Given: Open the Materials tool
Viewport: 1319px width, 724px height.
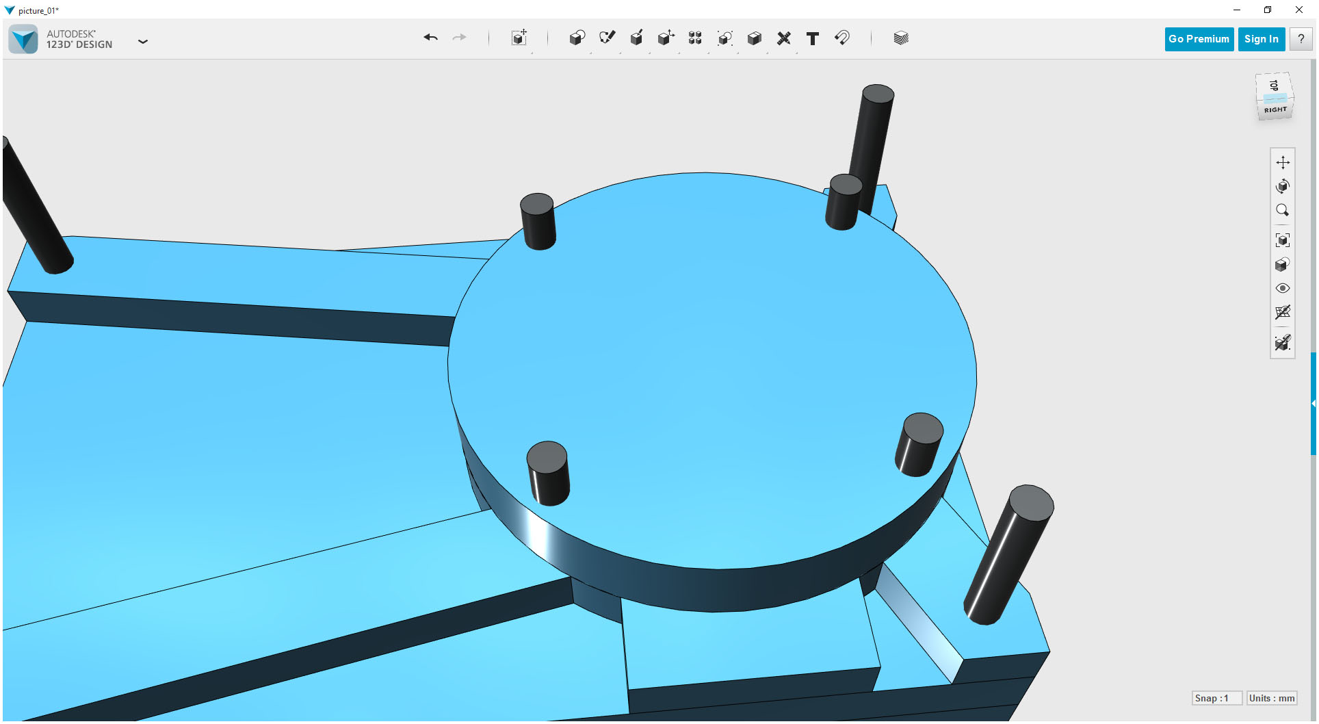Looking at the screenshot, I should click(901, 38).
